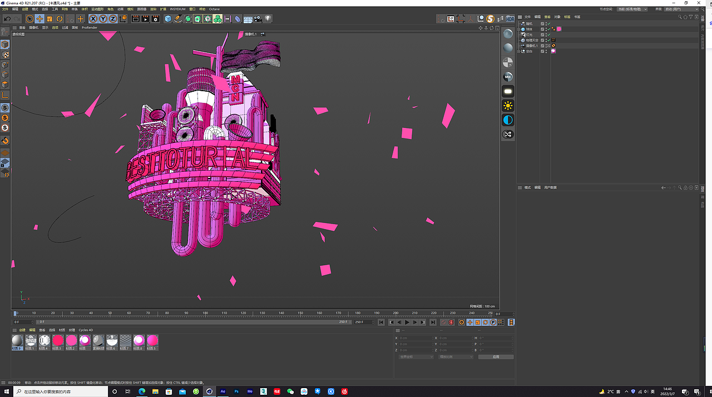The height and width of the screenshot is (397, 712).
Task: Toggle the green check for 物理天空
Action: (x=549, y=40)
